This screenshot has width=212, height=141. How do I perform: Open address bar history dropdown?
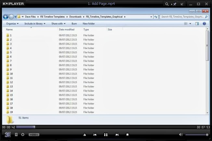click(151, 17)
